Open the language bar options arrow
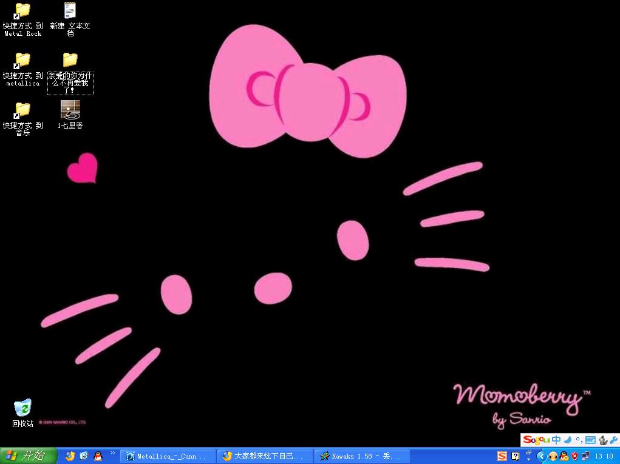Screen dimensions: 620x464 (x=529, y=460)
